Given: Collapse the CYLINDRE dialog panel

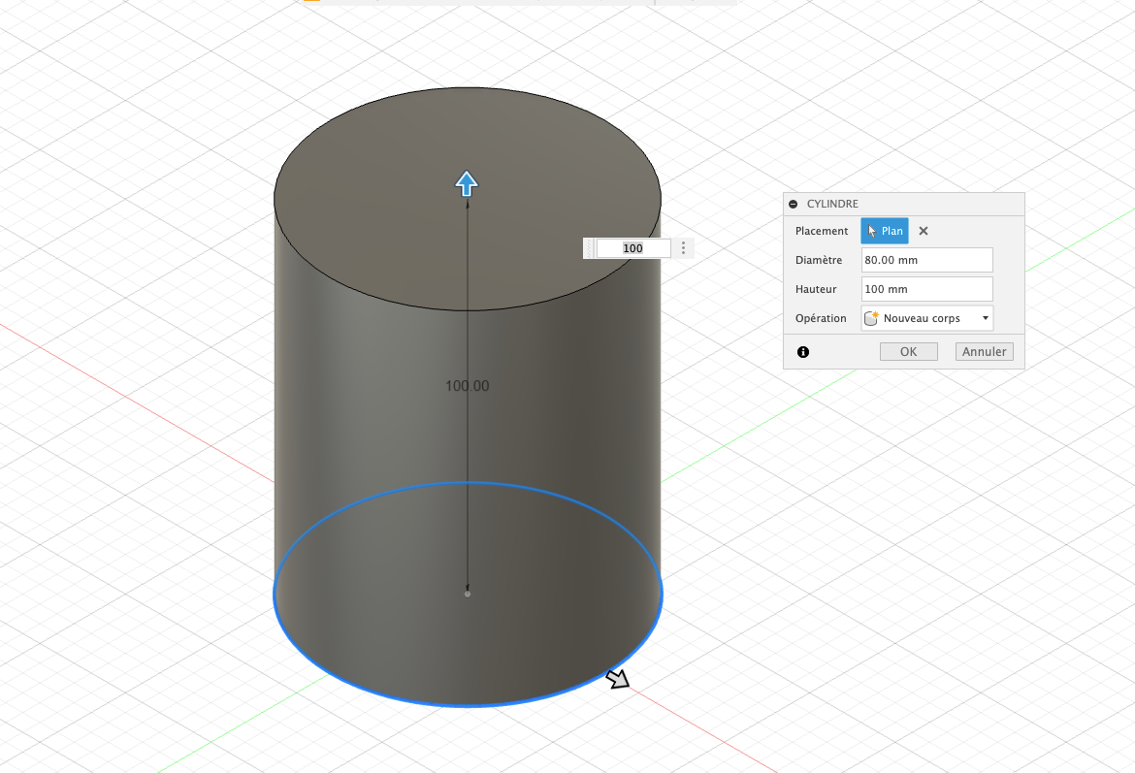Looking at the screenshot, I should pyautogui.click(x=794, y=204).
